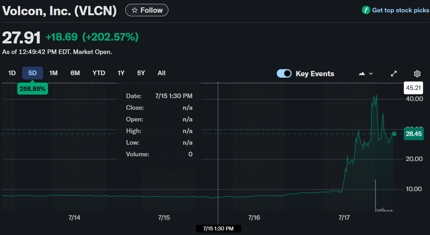Viewport: 430px width, 235px height.
Task: Open the Get top stock picks link
Action: 400,10
